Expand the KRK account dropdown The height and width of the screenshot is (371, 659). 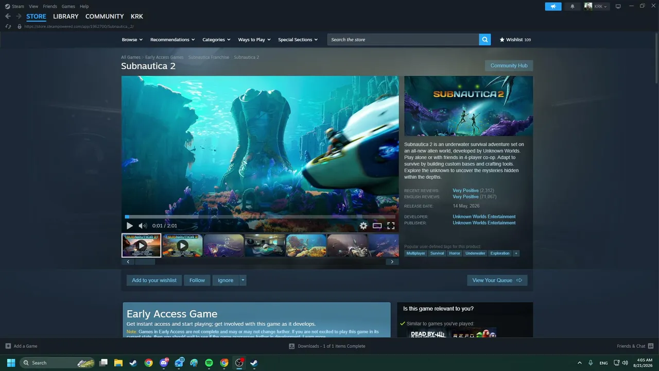[x=596, y=6]
